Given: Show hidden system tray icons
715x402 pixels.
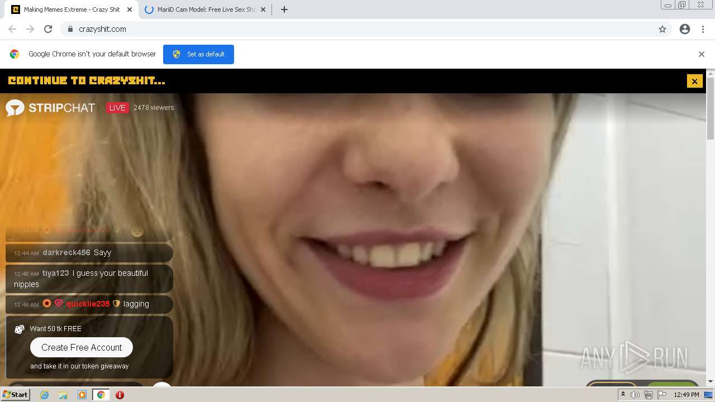Looking at the screenshot, I should (x=623, y=395).
